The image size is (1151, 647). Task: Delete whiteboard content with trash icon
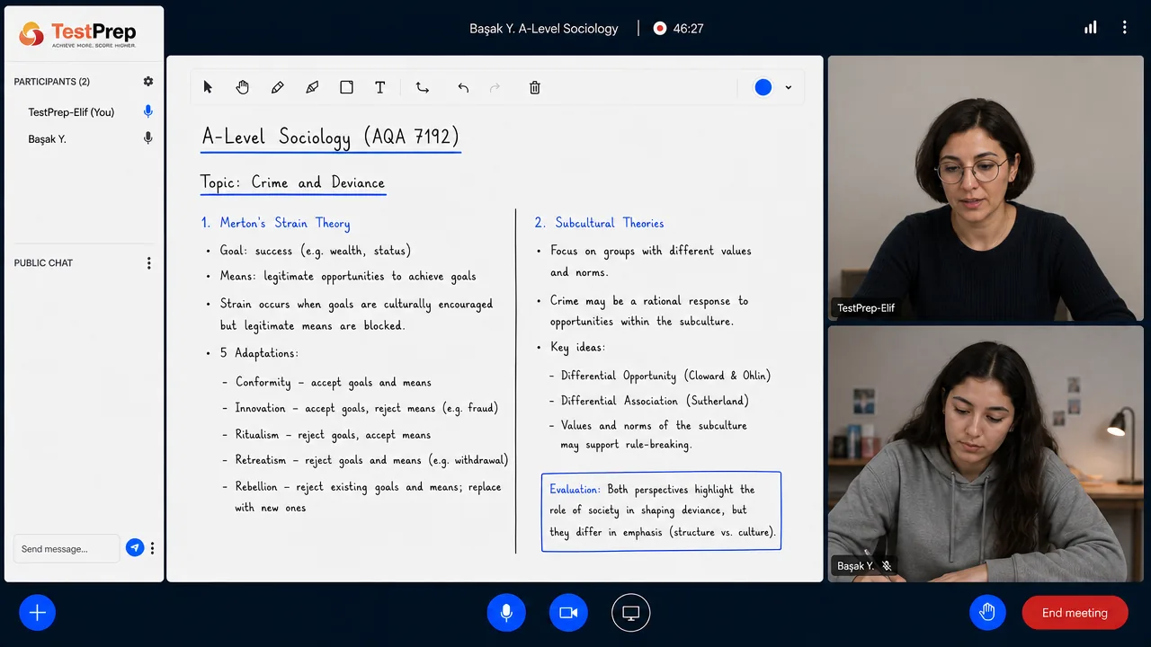click(535, 87)
